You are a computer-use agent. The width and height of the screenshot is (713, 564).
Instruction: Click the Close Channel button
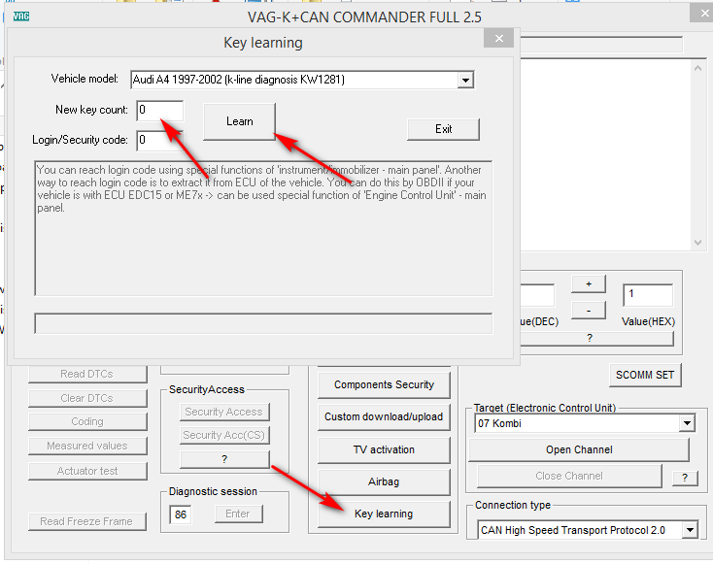point(569,477)
